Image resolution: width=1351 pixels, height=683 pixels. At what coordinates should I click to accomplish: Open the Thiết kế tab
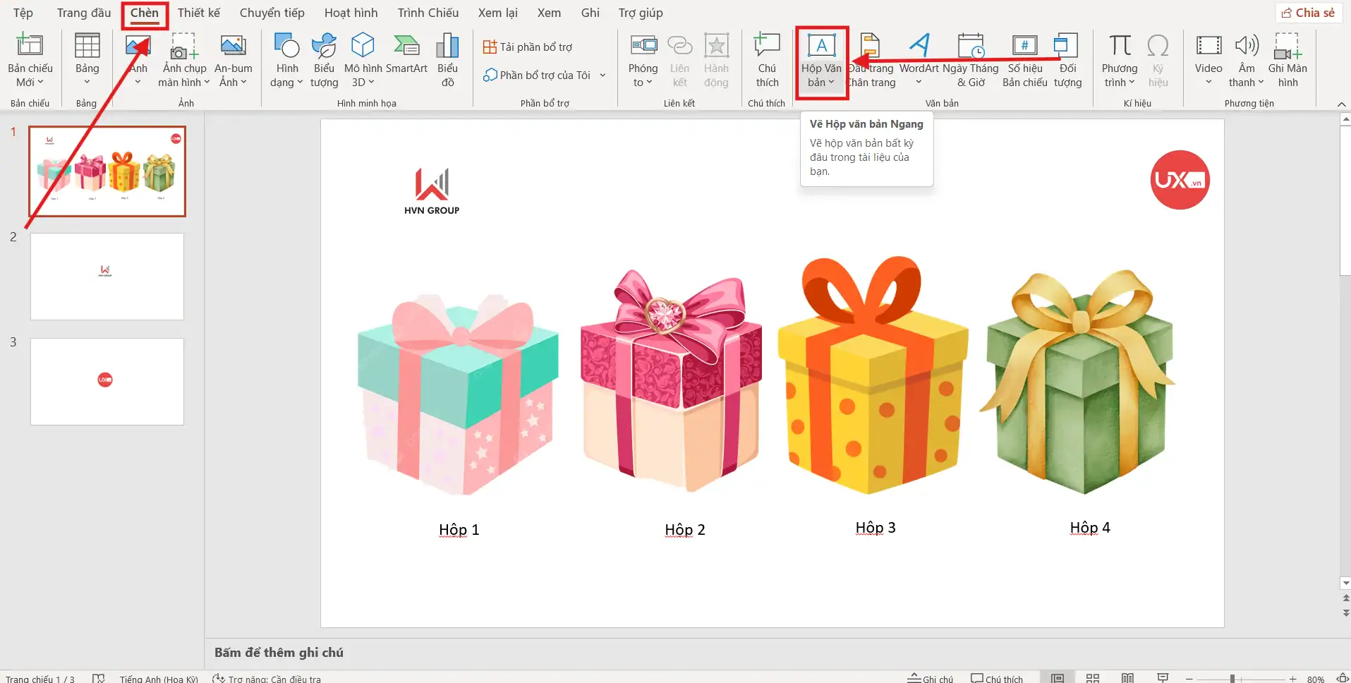click(x=198, y=13)
